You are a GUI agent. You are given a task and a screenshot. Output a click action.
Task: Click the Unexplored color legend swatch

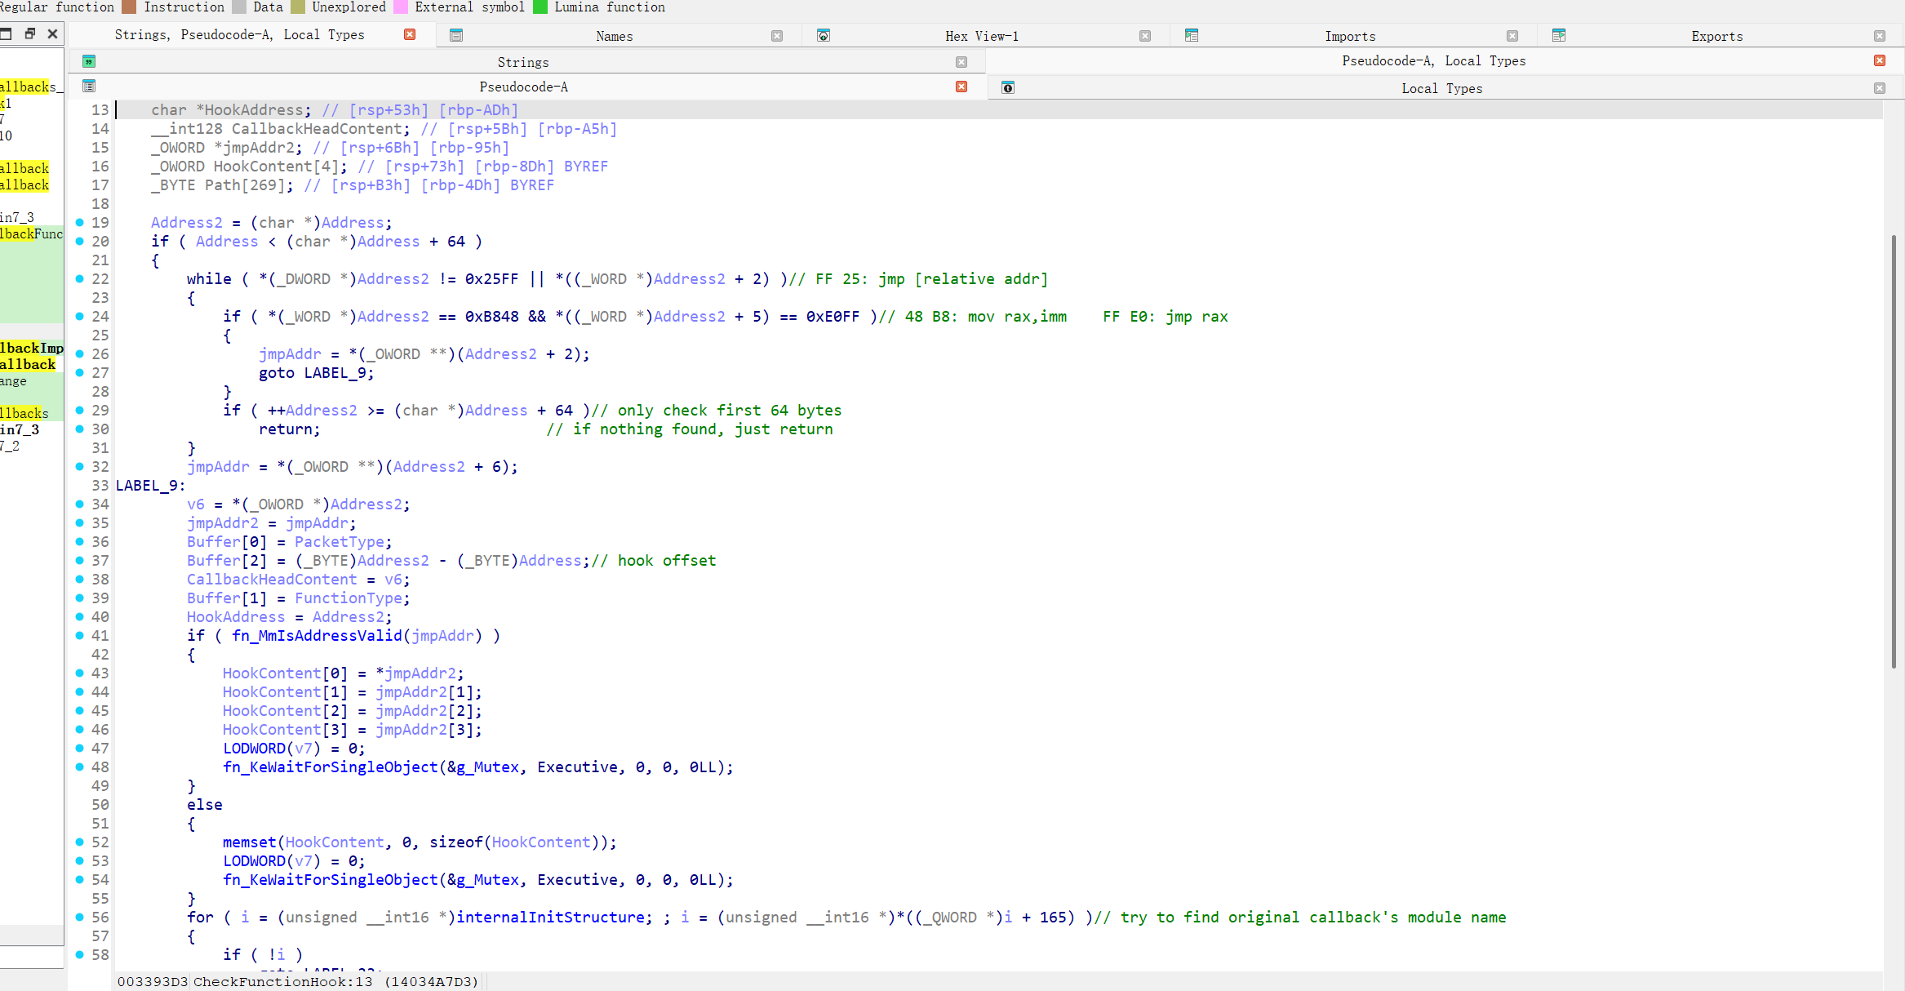[x=298, y=7]
